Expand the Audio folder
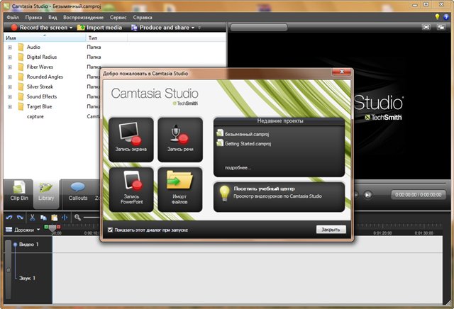This screenshot has height=309, width=454. (x=10, y=47)
